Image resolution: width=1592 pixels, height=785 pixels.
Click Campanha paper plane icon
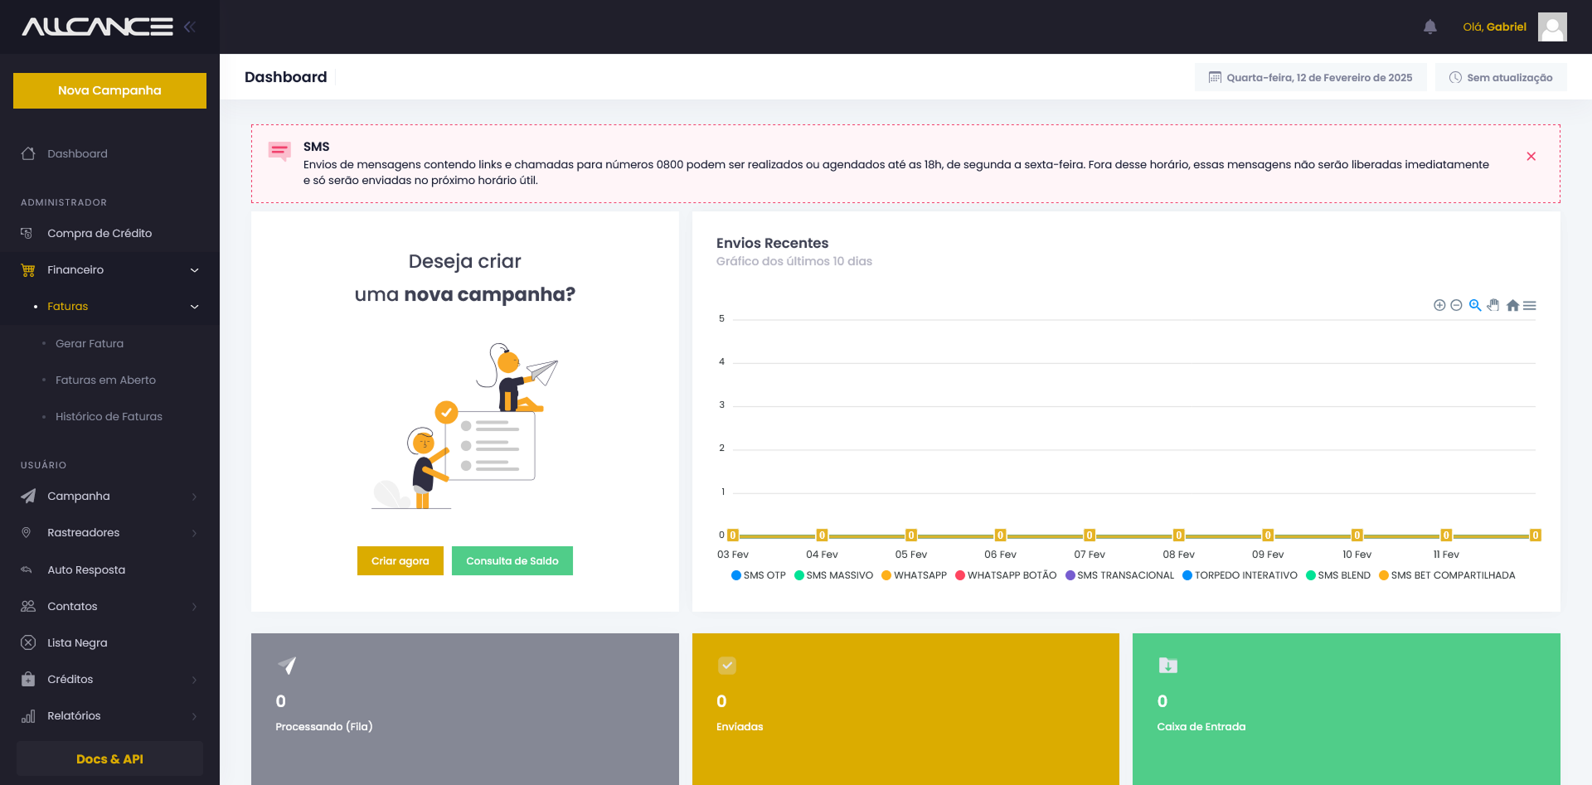pos(28,496)
